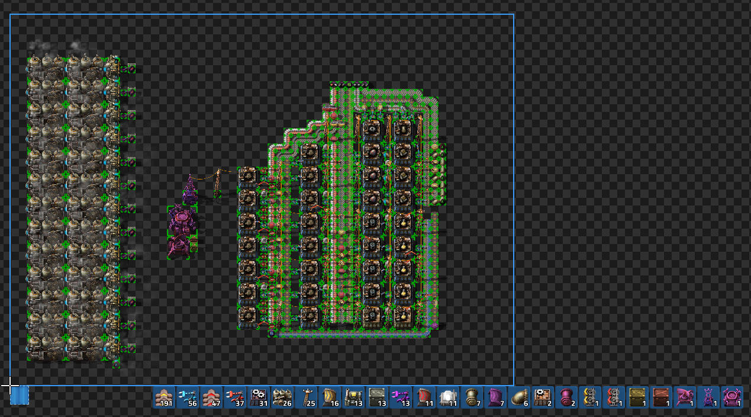Select the red chest icon with count 1
Viewport: 751px width, 417px height.
[x=660, y=397]
